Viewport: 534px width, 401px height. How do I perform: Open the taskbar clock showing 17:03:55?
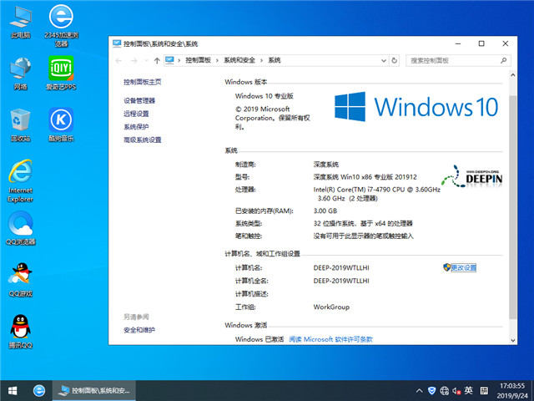(511, 391)
